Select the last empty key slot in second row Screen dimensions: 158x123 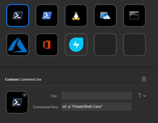point(135,45)
